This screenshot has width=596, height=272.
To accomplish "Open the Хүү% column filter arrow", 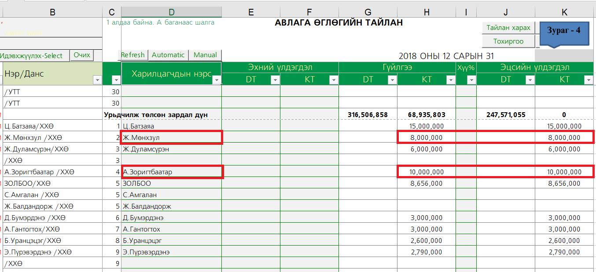I will coord(471,80).
